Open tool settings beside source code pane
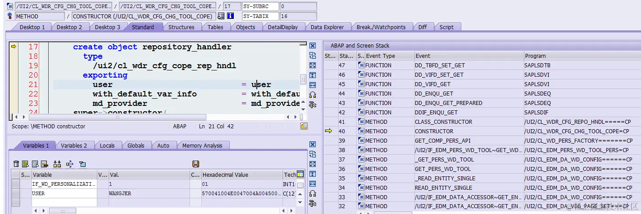This screenshot has width=641, height=214. coord(313,105)
